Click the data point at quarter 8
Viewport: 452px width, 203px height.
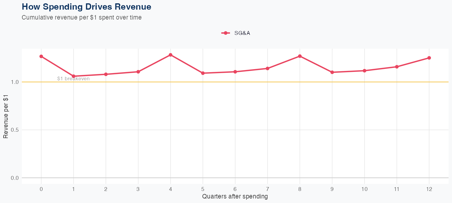(300, 56)
